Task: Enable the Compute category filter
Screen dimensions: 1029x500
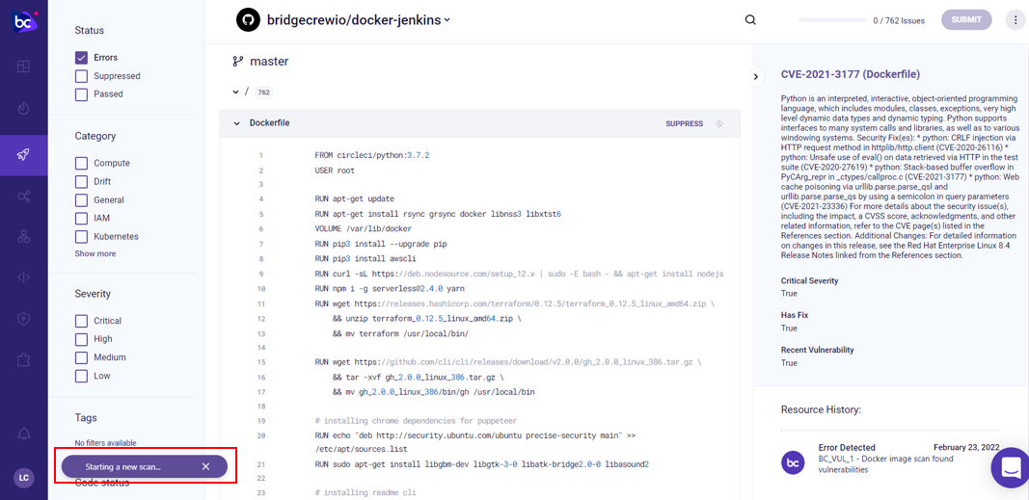Action: pyautogui.click(x=81, y=163)
